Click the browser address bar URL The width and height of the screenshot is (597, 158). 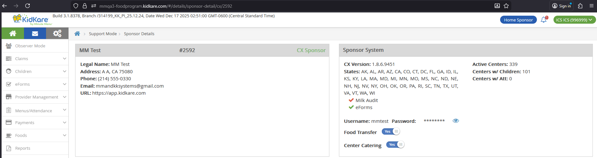(166, 6)
